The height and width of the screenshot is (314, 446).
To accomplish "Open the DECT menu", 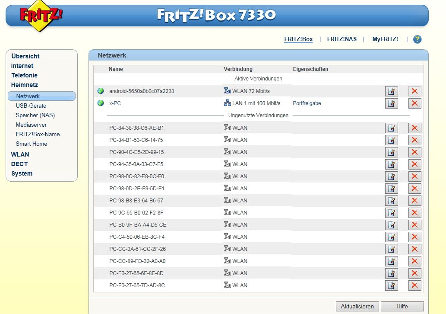I will tap(19, 164).
